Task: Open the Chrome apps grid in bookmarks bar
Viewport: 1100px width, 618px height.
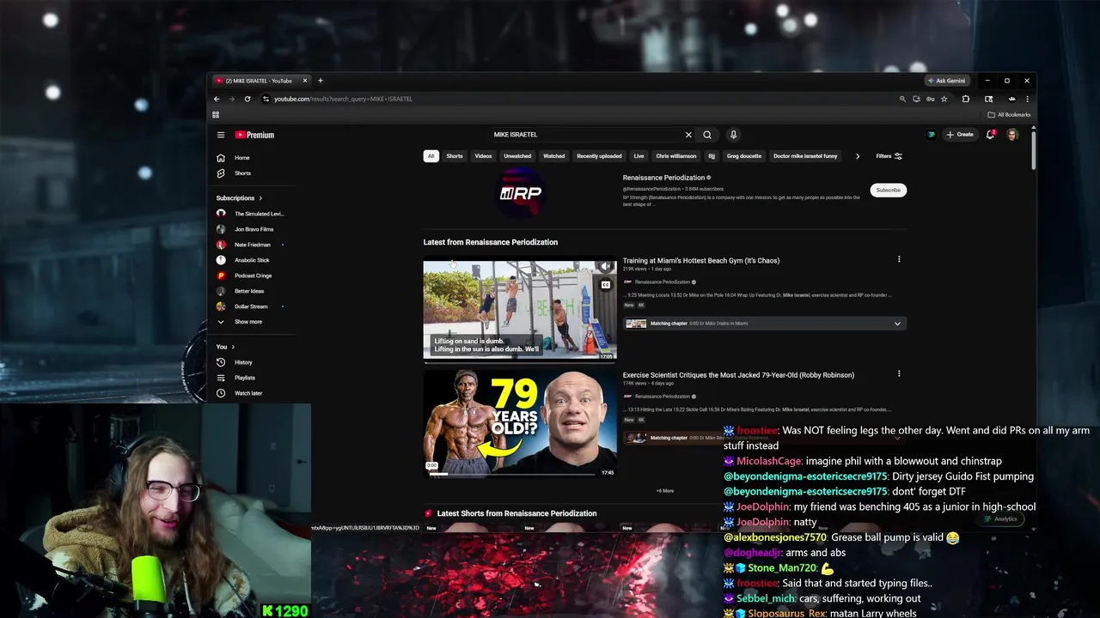Action: point(216,114)
